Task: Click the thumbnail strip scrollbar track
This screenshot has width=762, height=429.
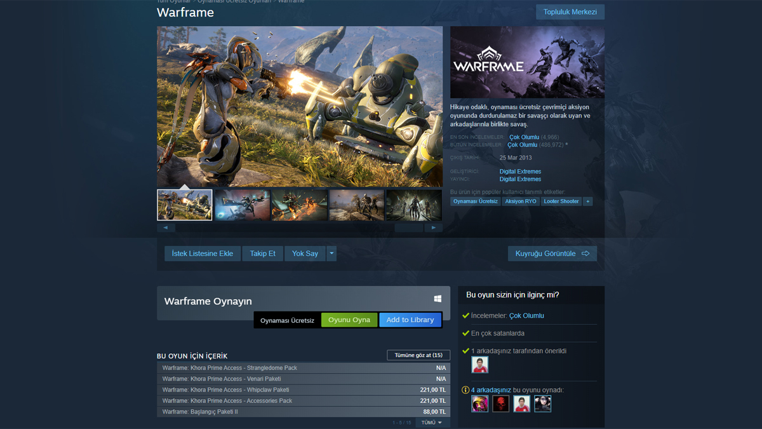Action: point(300,228)
